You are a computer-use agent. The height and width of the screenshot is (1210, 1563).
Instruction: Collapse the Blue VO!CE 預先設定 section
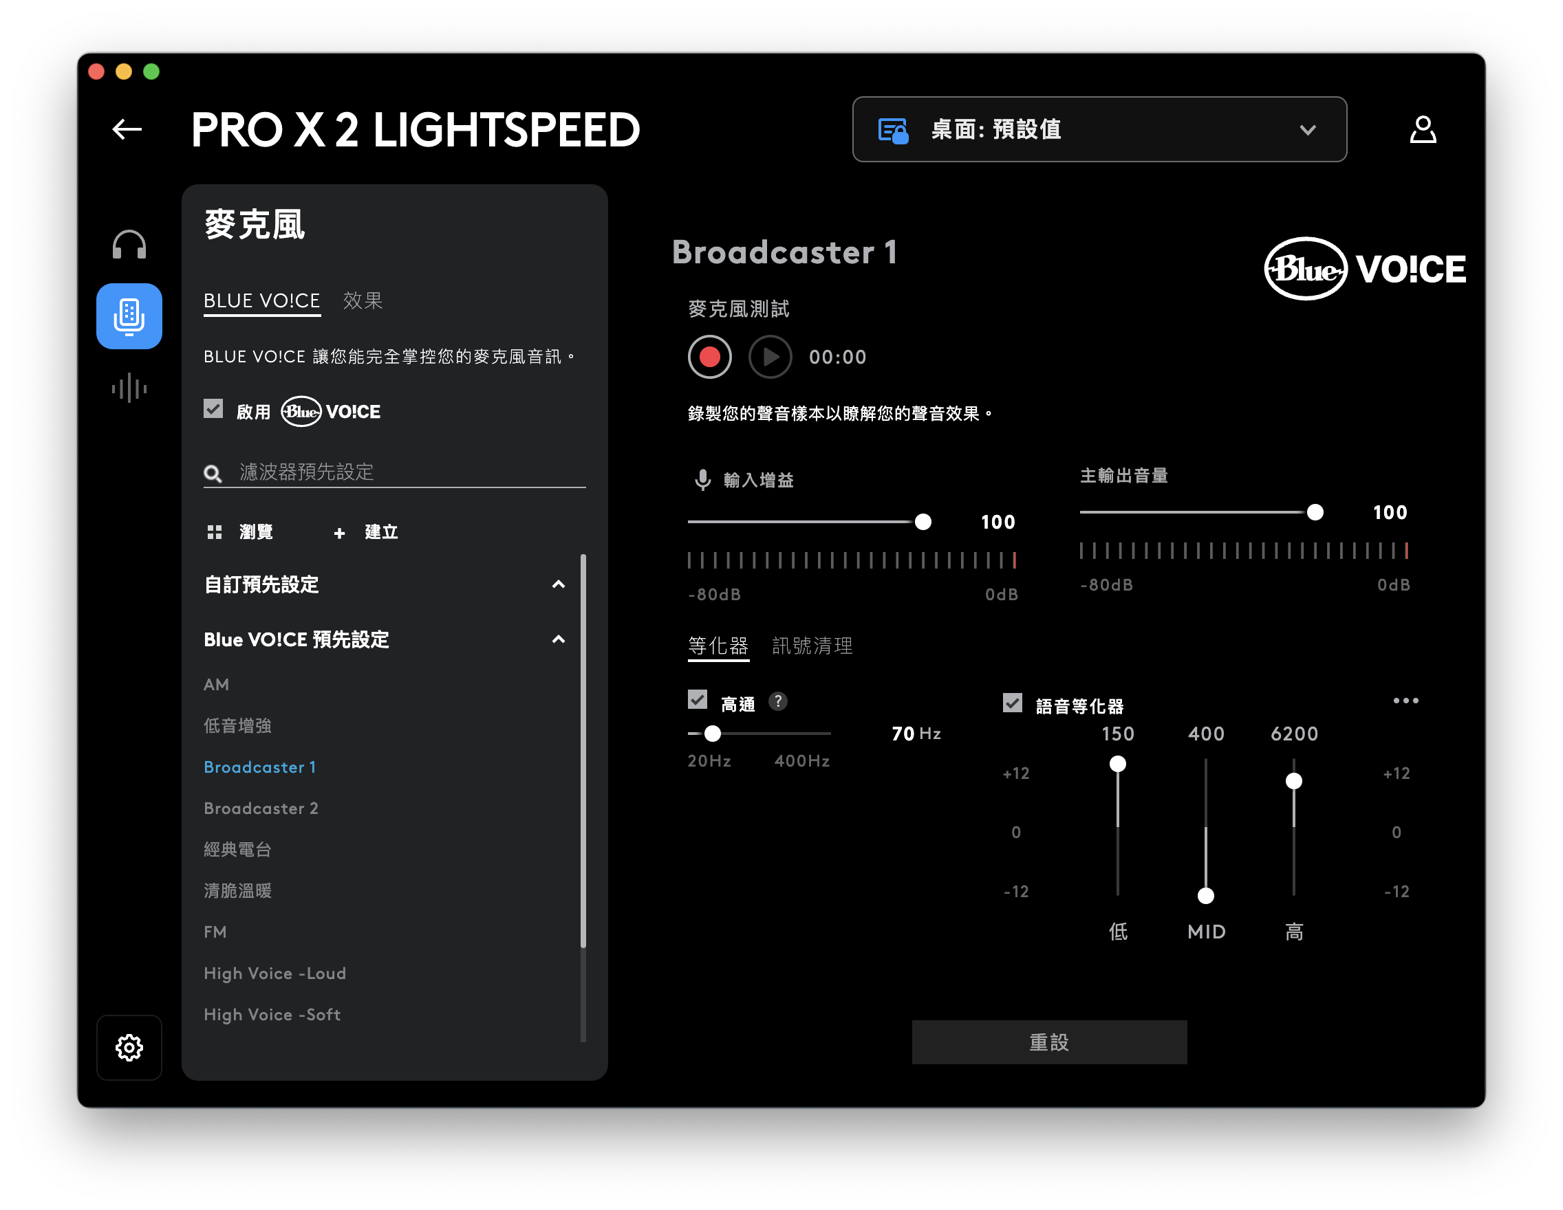point(558,639)
